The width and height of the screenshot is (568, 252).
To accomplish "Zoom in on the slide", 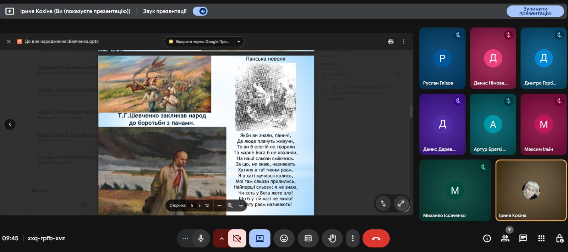I will [241, 206].
